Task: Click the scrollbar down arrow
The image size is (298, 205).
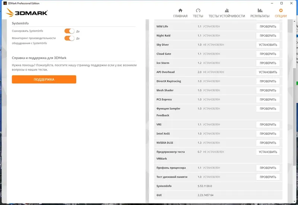Action: click(295, 202)
